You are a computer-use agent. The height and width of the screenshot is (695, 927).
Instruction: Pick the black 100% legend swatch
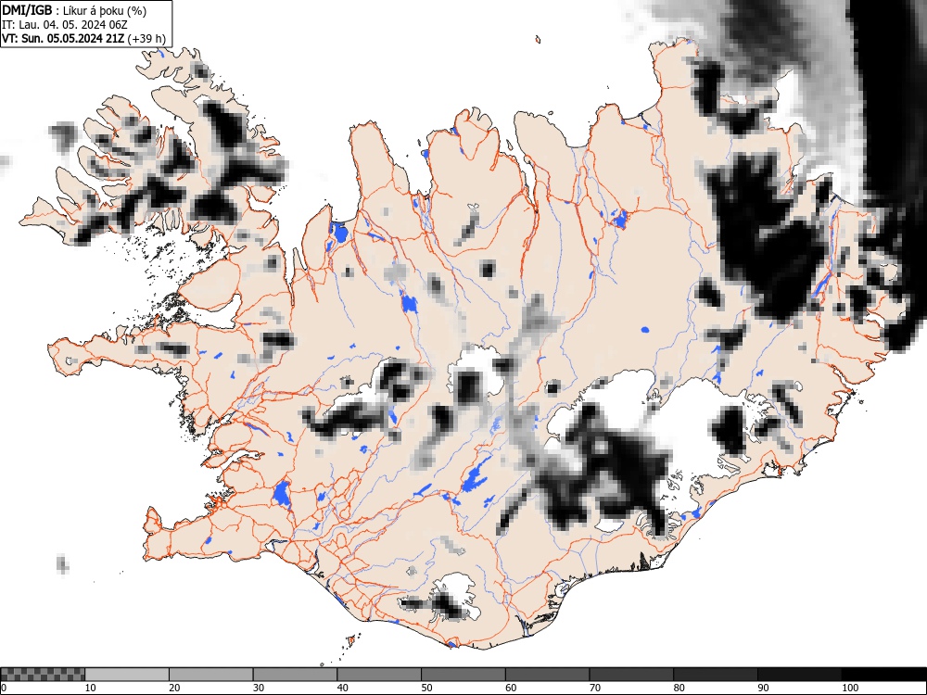click(883, 675)
